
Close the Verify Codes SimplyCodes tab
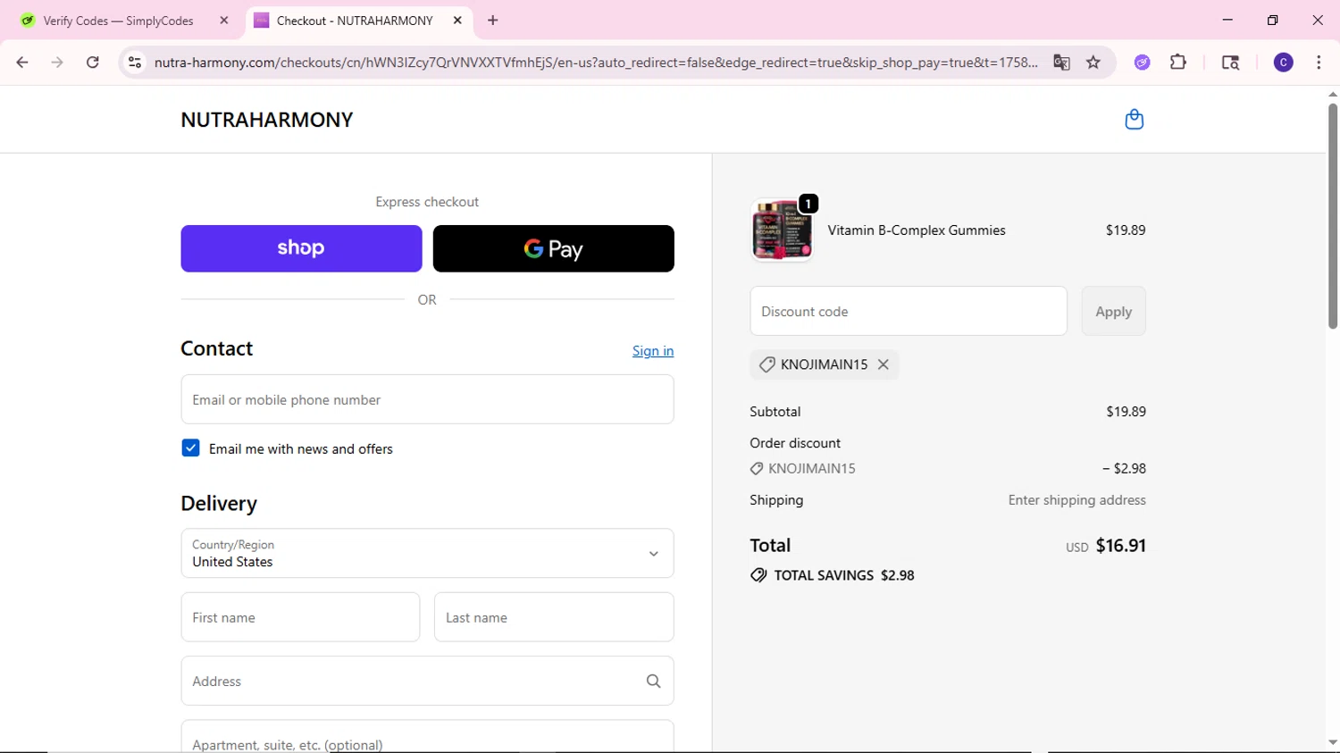(x=224, y=21)
